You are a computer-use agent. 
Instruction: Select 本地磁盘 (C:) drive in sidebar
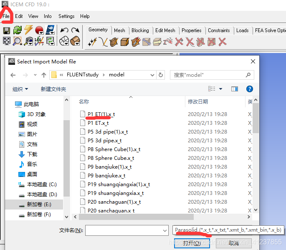click(x=38, y=184)
